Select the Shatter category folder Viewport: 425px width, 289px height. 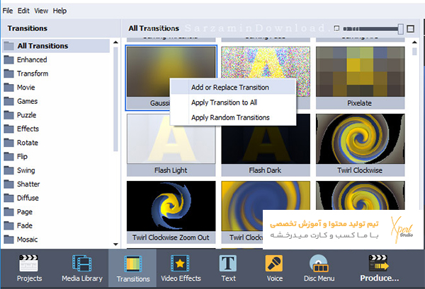click(x=30, y=184)
